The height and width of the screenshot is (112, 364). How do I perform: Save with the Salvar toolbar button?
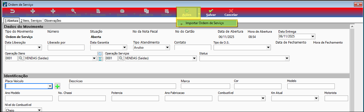pos(211,12)
